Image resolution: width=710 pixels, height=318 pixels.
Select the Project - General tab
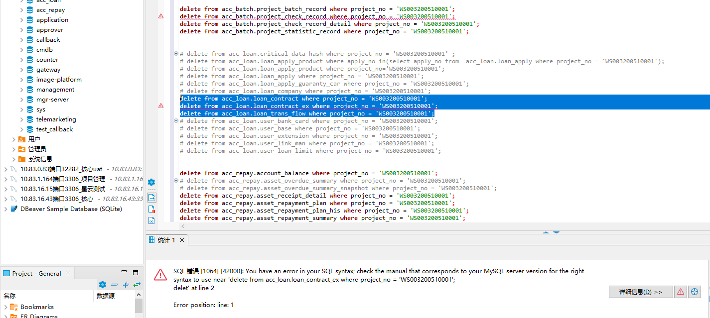[x=37, y=273]
